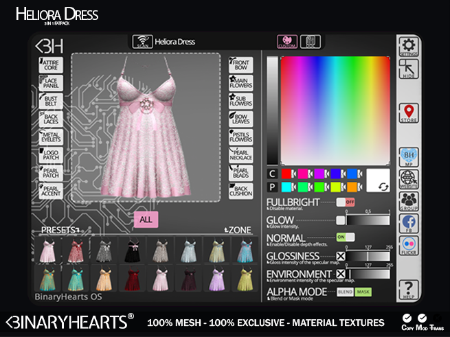Check the Glossiness X checkbox
450x337 pixels.
[x=341, y=256]
